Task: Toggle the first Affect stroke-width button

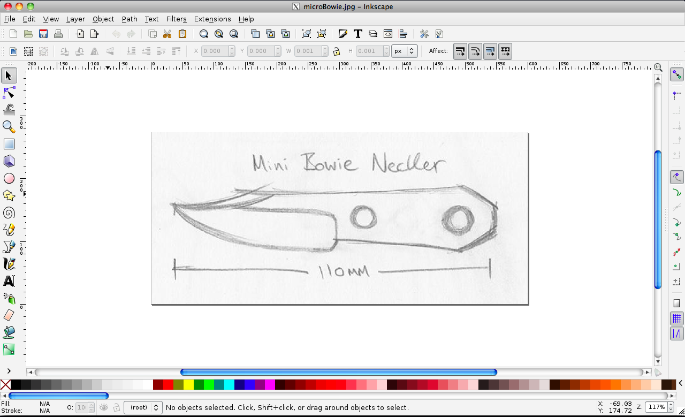Action: click(x=460, y=51)
